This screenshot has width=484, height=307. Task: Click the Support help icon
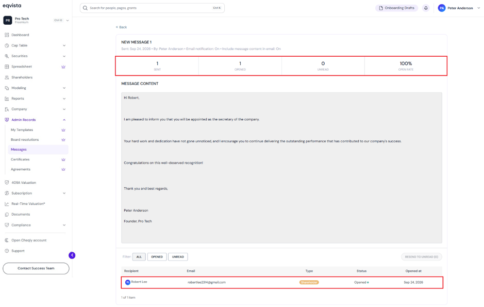(x=7, y=251)
